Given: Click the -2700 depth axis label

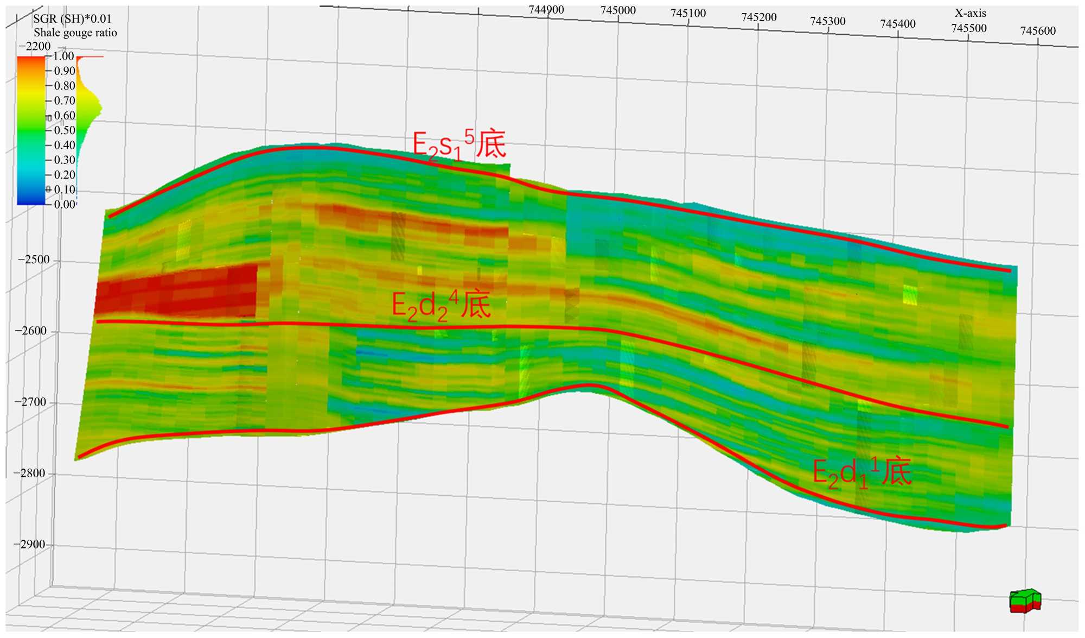Looking at the screenshot, I should [x=31, y=402].
